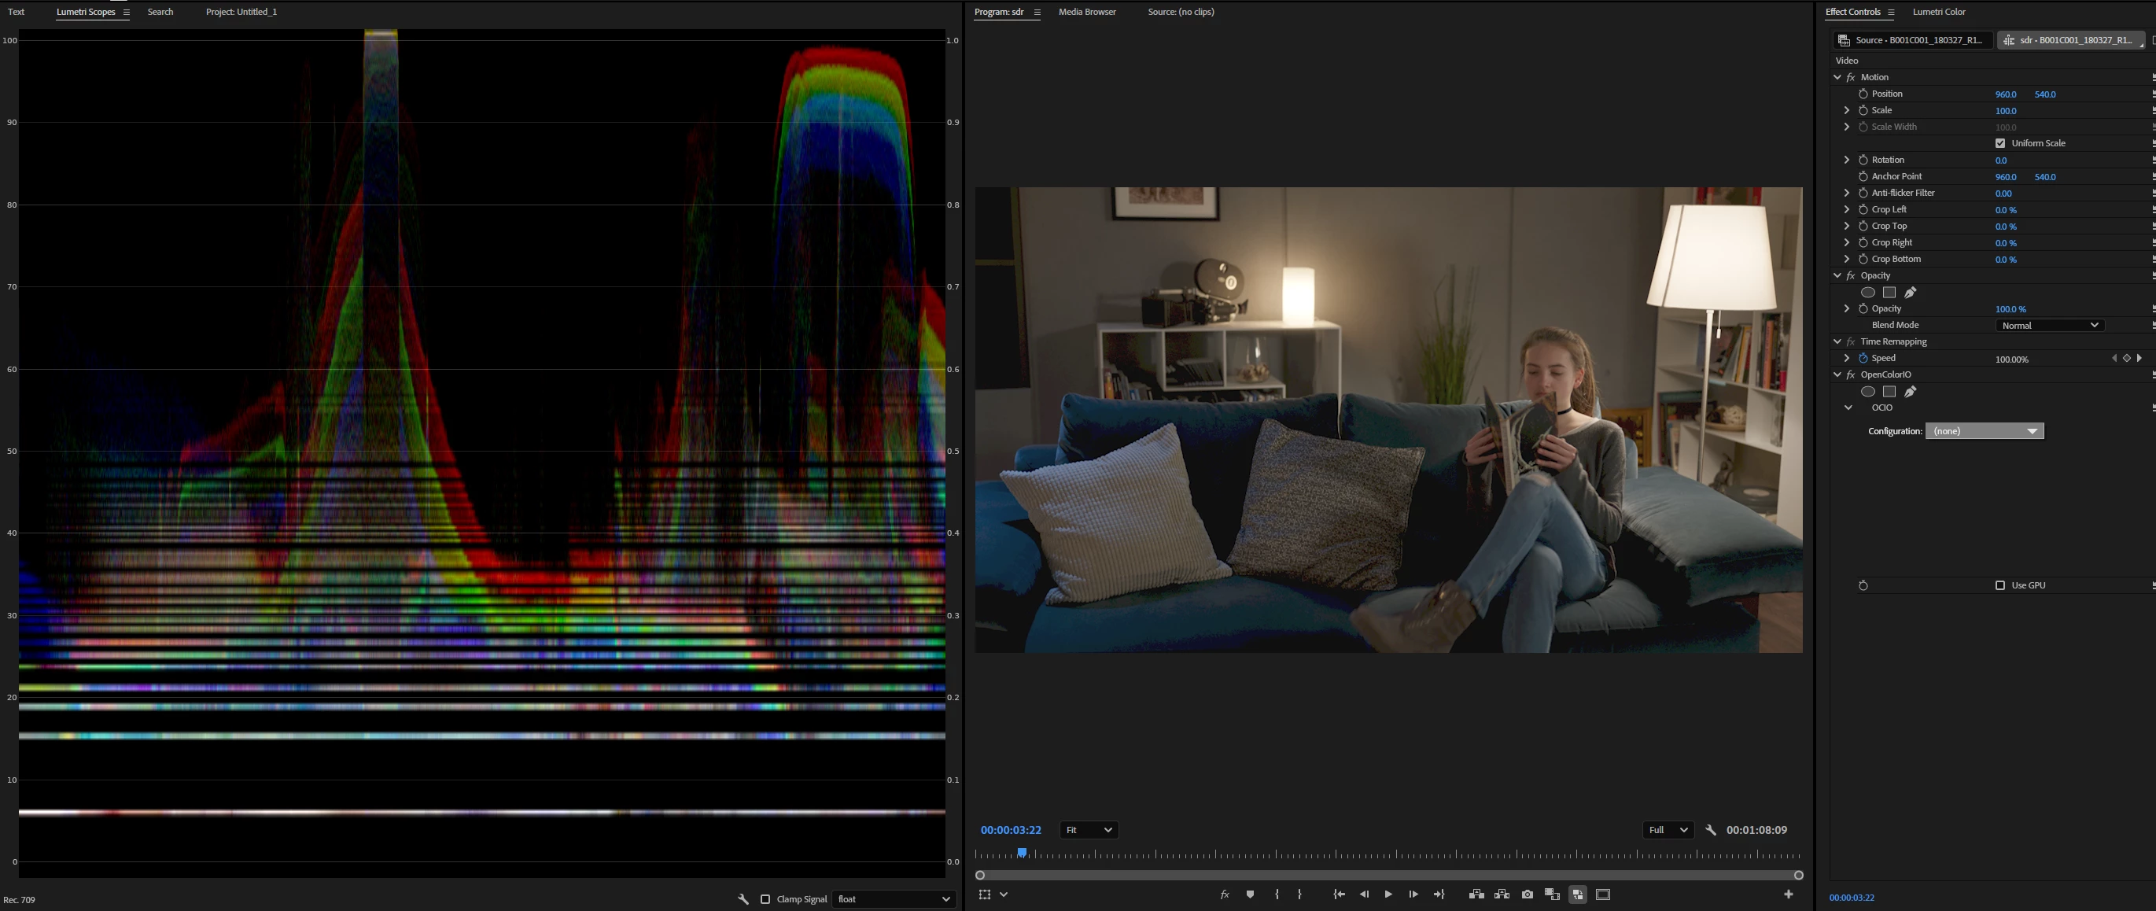Toggle the Uniform Scale checkbox
The height and width of the screenshot is (911, 2156).
pos(1999,143)
